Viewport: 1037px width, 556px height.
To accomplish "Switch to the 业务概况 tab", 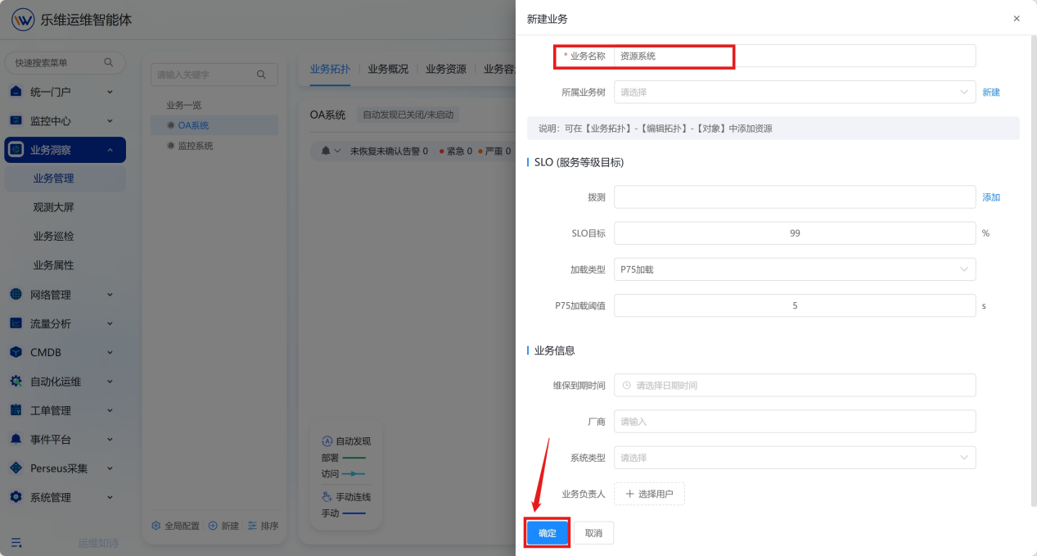I will 388,69.
